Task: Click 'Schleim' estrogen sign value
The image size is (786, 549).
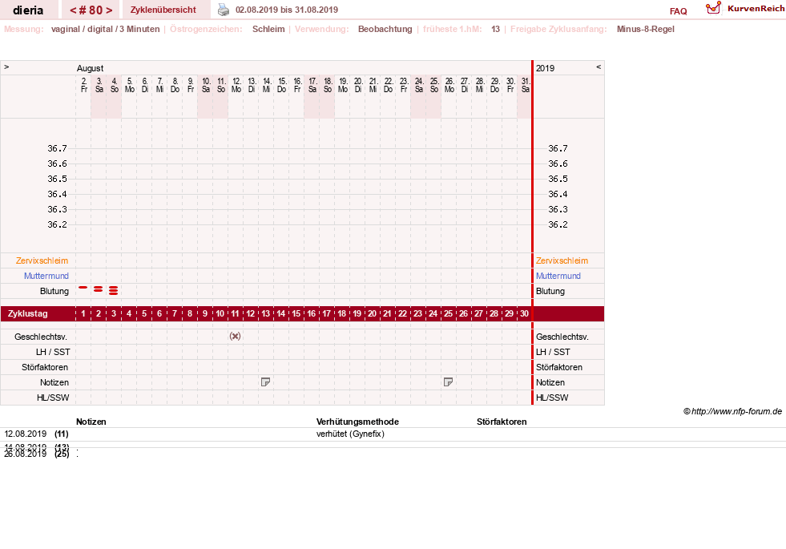Action: tap(268, 29)
